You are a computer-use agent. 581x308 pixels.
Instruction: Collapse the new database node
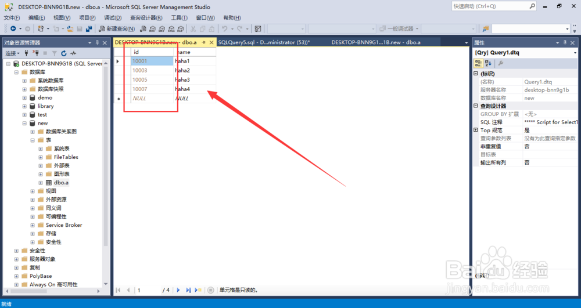(x=24, y=123)
